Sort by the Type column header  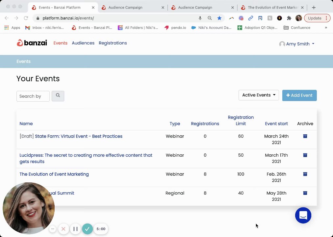click(175, 123)
